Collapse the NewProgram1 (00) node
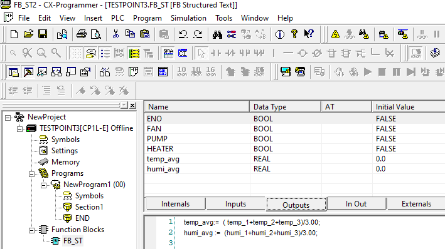Screen dimensions: 445x249 tap(43, 185)
